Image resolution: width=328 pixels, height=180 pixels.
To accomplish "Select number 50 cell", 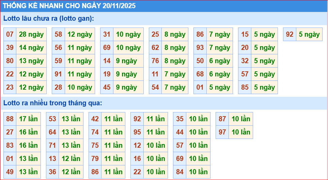I will 200,61.
